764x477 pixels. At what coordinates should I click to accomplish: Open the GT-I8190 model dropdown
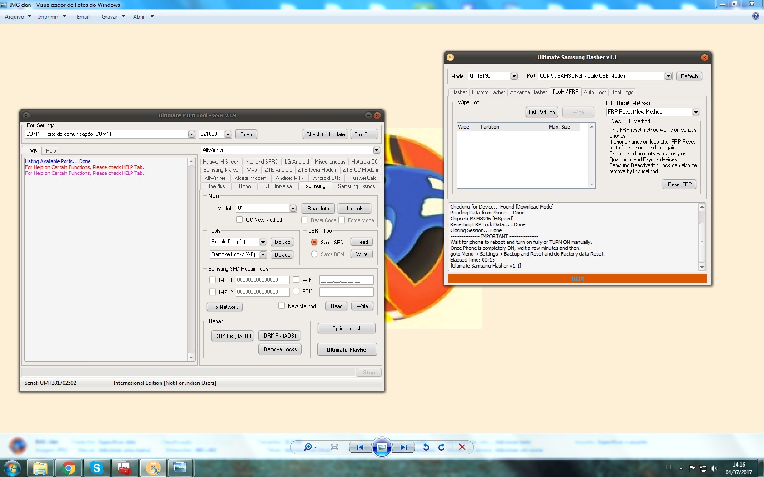pyautogui.click(x=514, y=76)
